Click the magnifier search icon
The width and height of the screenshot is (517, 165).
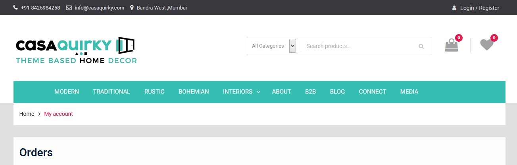(421, 46)
